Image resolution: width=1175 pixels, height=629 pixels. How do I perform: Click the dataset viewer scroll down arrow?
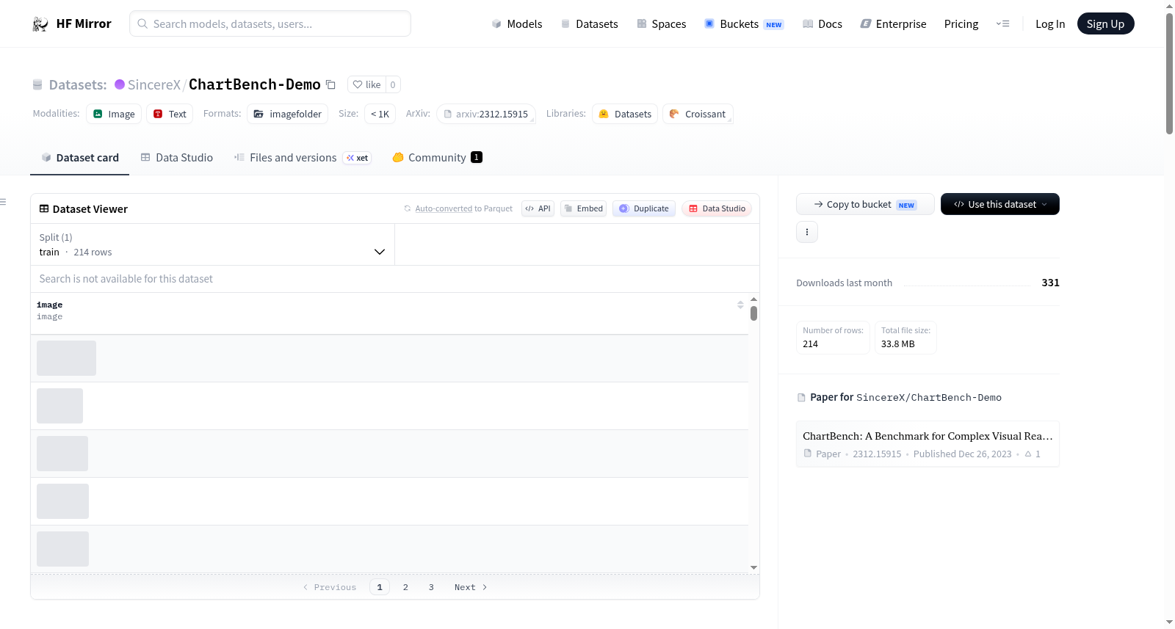(x=753, y=567)
